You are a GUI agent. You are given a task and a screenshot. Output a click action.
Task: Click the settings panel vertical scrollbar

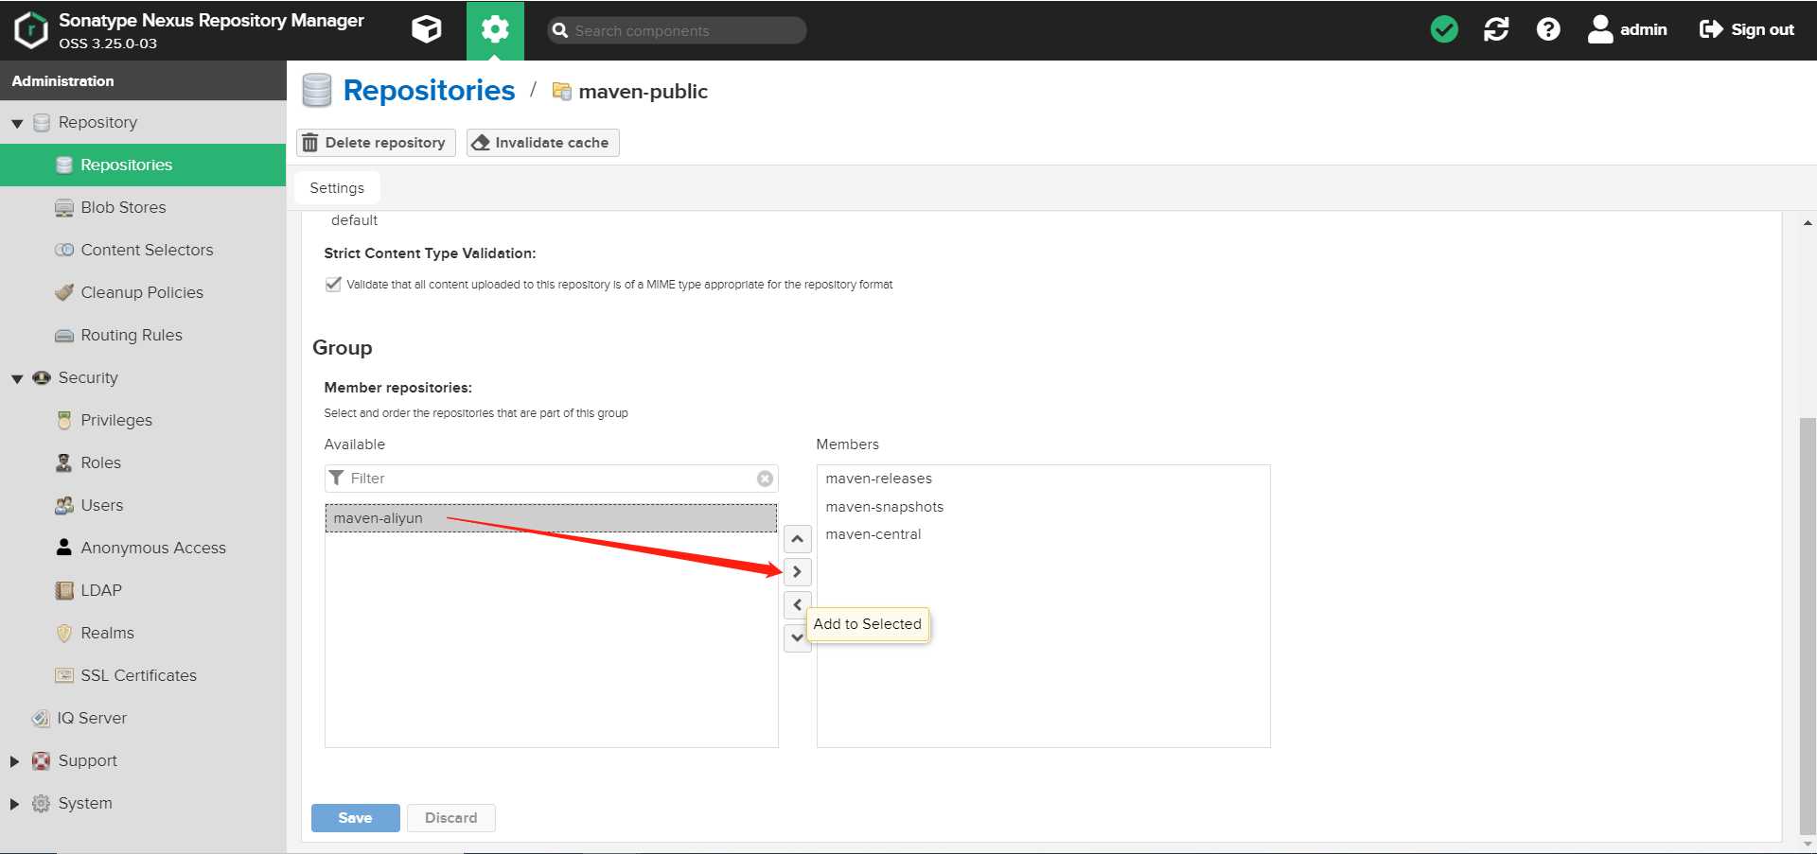pyautogui.click(x=1808, y=624)
